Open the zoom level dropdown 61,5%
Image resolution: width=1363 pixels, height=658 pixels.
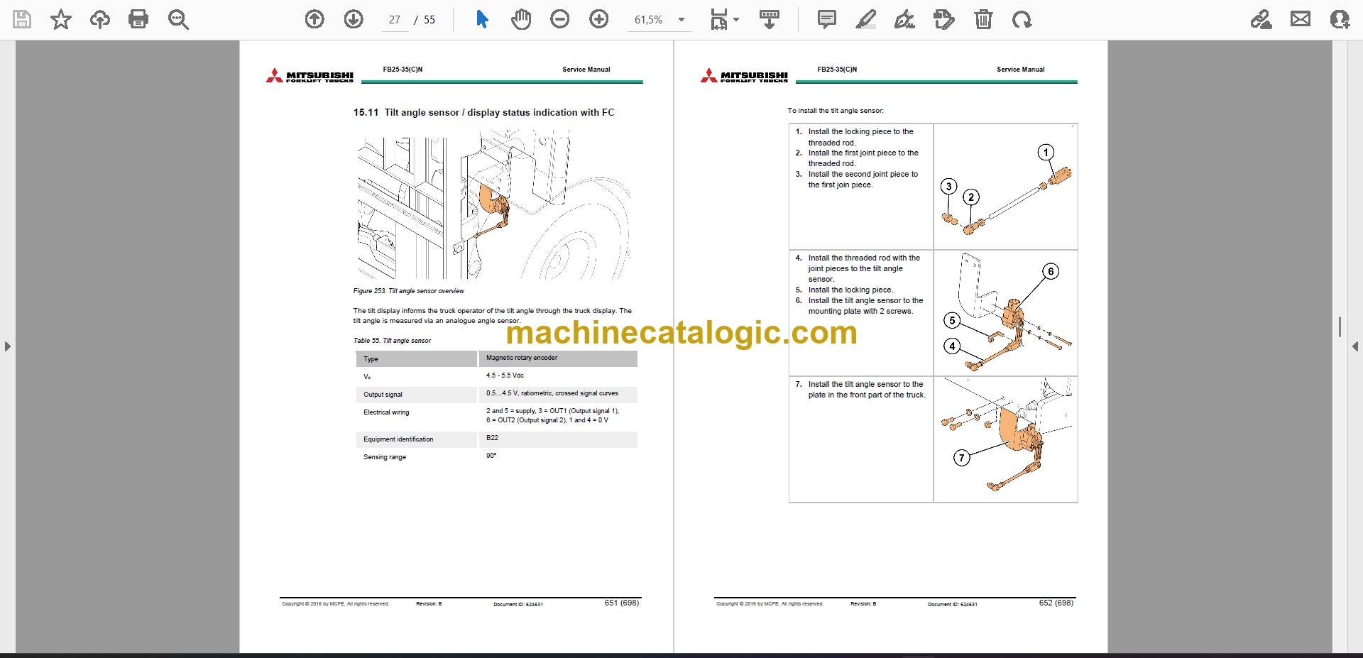pyautogui.click(x=659, y=20)
